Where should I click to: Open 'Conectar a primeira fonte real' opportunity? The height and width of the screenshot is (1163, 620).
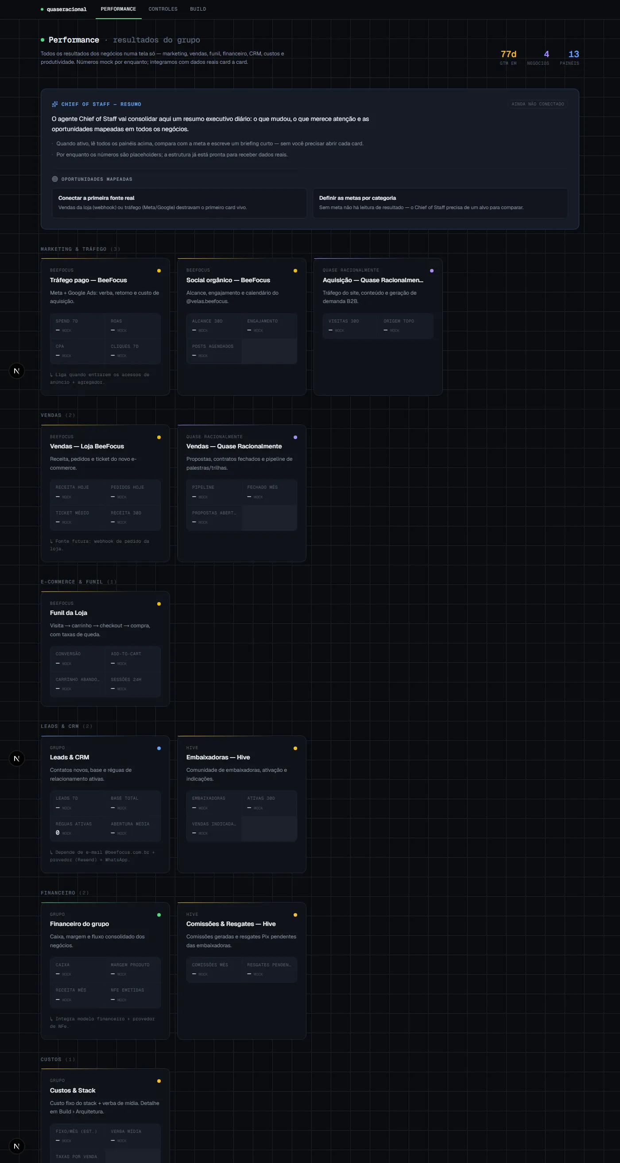click(x=179, y=203)
